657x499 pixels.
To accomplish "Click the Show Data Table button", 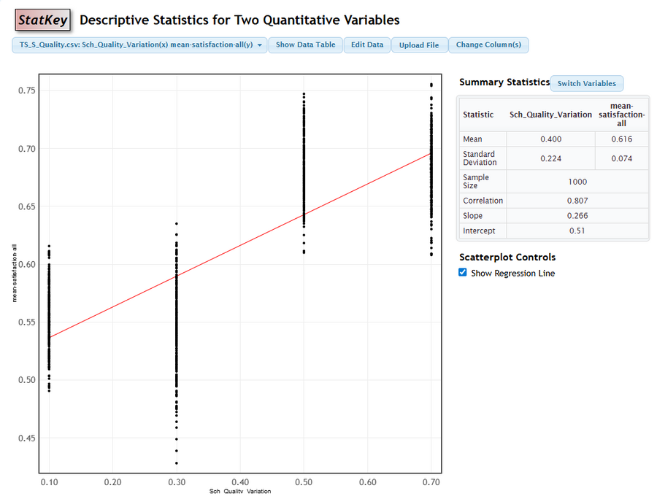I will coord(305,45).
